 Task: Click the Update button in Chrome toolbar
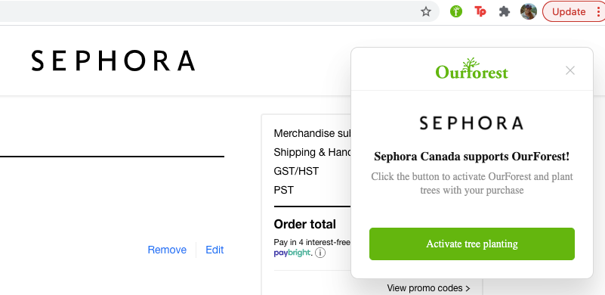[569, 11]
